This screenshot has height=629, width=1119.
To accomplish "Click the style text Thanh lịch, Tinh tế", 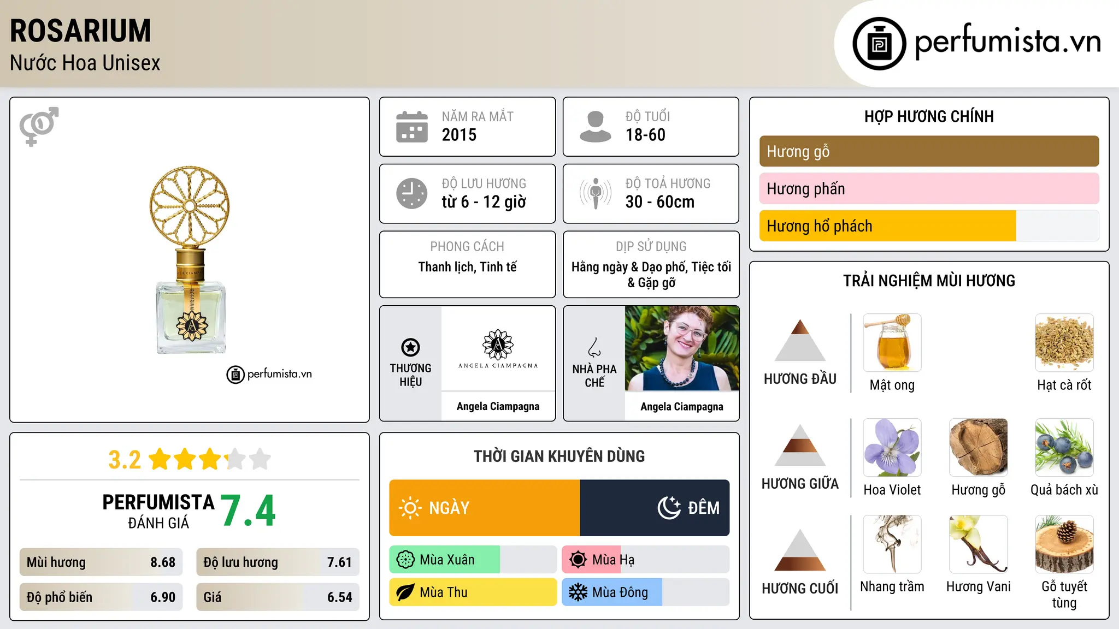I will click(467, 267).
